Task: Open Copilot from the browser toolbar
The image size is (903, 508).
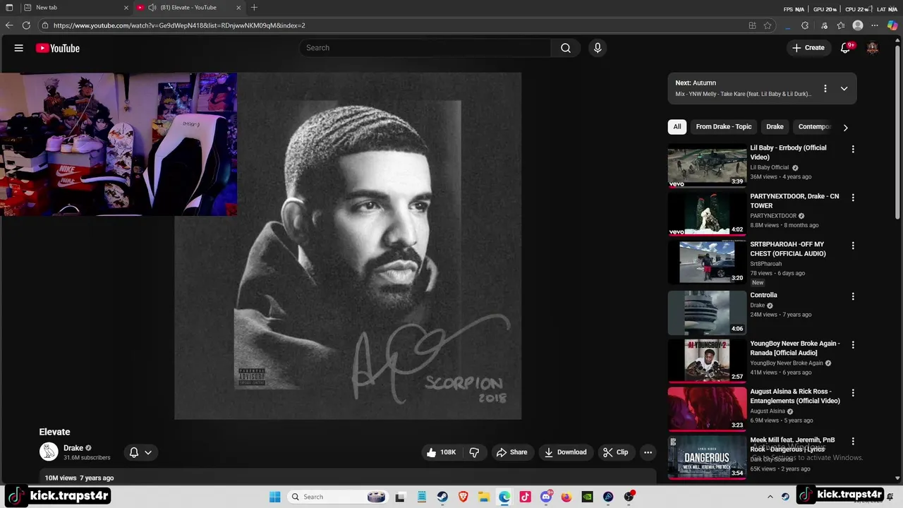Action: point(892,25)
